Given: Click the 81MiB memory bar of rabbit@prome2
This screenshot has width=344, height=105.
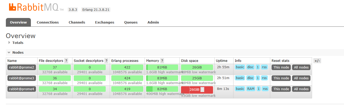Looking at the screenshot, I should 162,67.
